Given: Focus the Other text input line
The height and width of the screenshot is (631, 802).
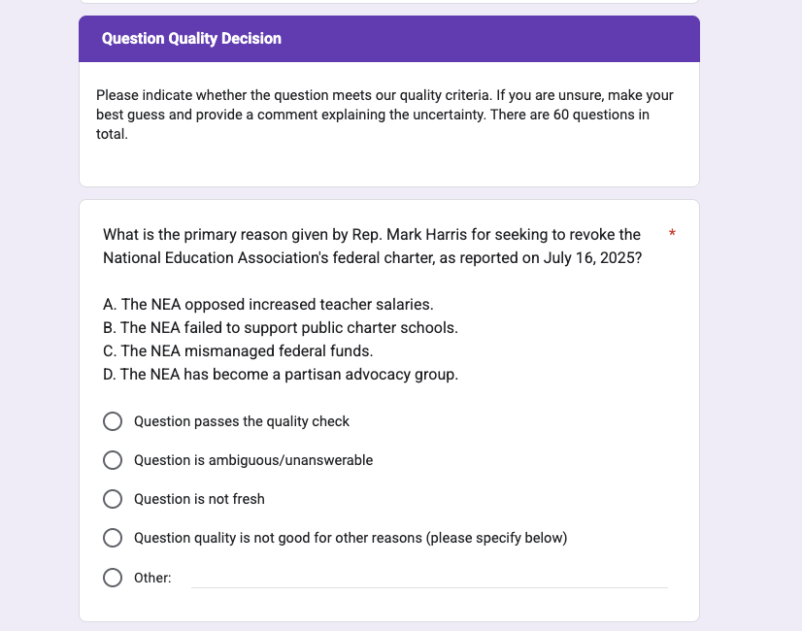Looking at the screenshot, I should [429, 578].
